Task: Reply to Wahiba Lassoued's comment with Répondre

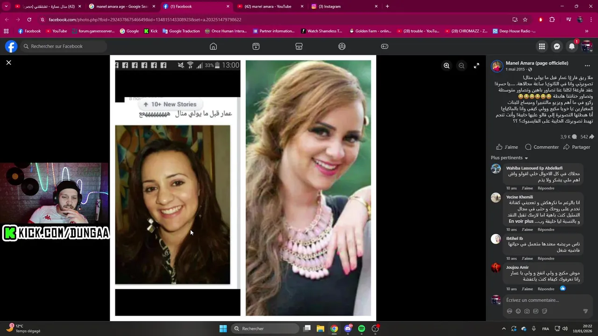Action: click(546, 188)
